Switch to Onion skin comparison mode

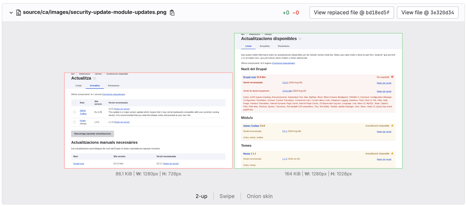[260, 196]
